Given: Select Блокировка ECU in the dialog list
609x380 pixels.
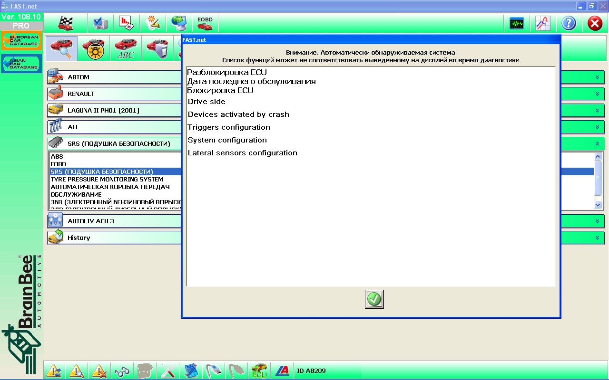Looking at the screenshot, I should click(220, 90).
